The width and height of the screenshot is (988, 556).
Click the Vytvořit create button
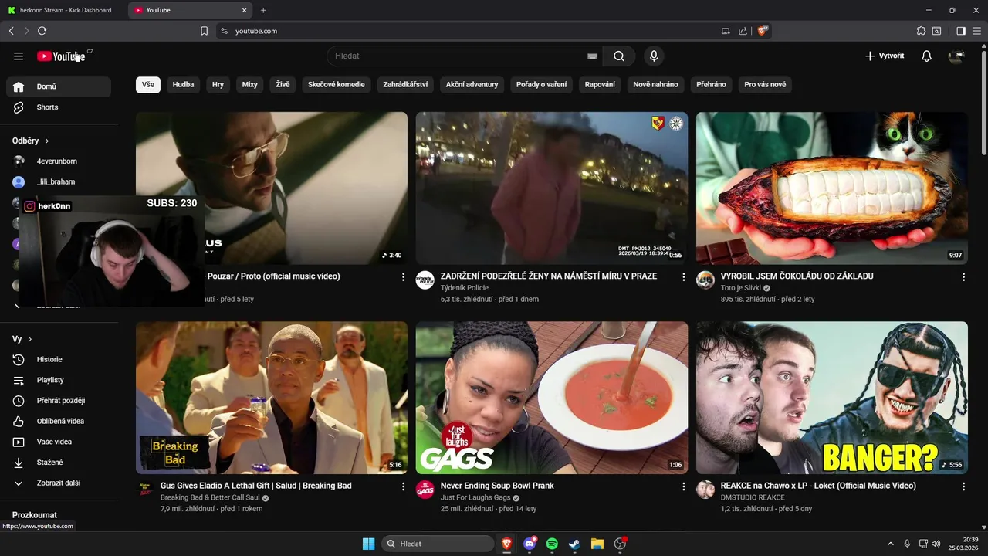click(885, 56)
